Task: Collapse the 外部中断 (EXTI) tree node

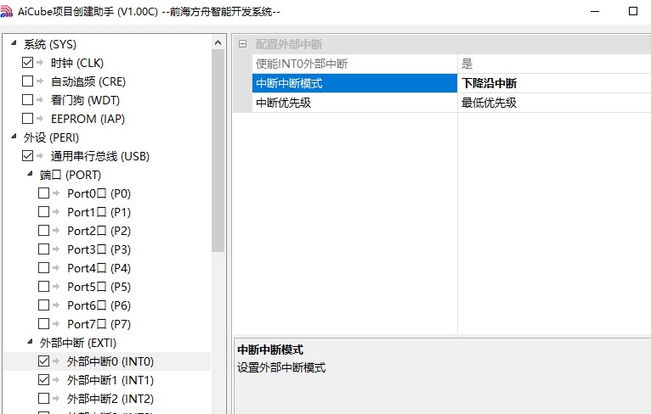Action: (x=30, y=342)
